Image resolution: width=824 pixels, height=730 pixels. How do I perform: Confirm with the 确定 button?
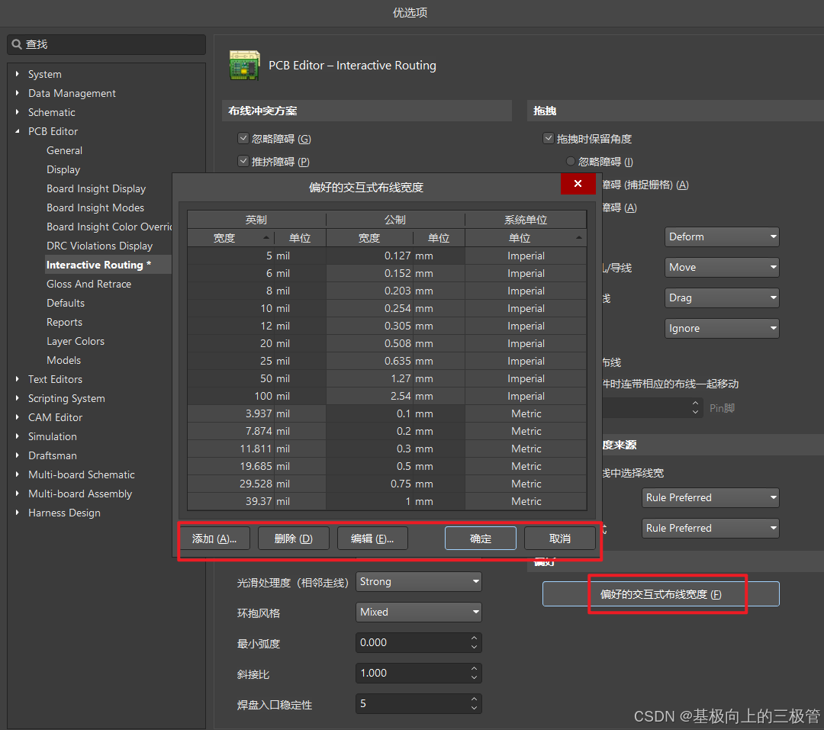pos(481,539)
